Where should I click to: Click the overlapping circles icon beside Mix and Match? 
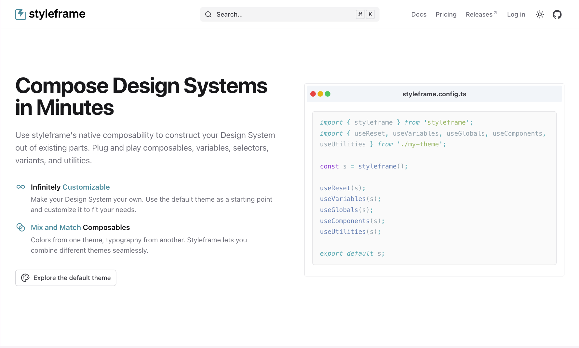(x=20, y=227)
